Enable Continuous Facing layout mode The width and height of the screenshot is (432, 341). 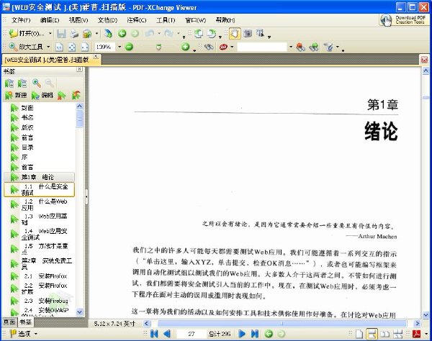click(398, 334)
